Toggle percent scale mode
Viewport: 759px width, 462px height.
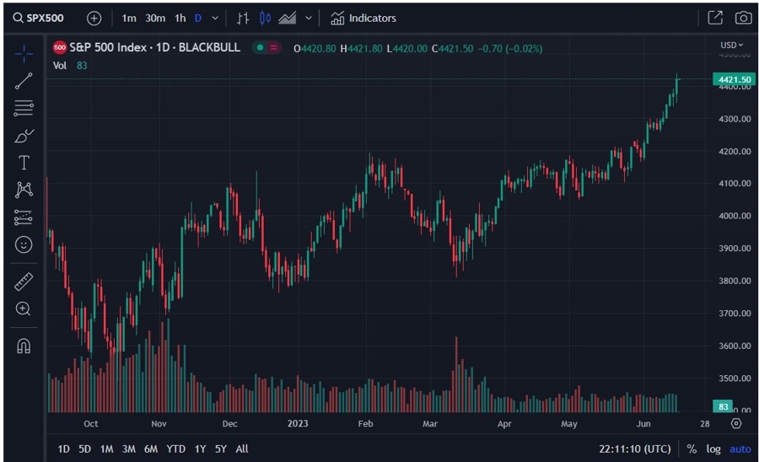pyautogui.click(x=692, y=449)
